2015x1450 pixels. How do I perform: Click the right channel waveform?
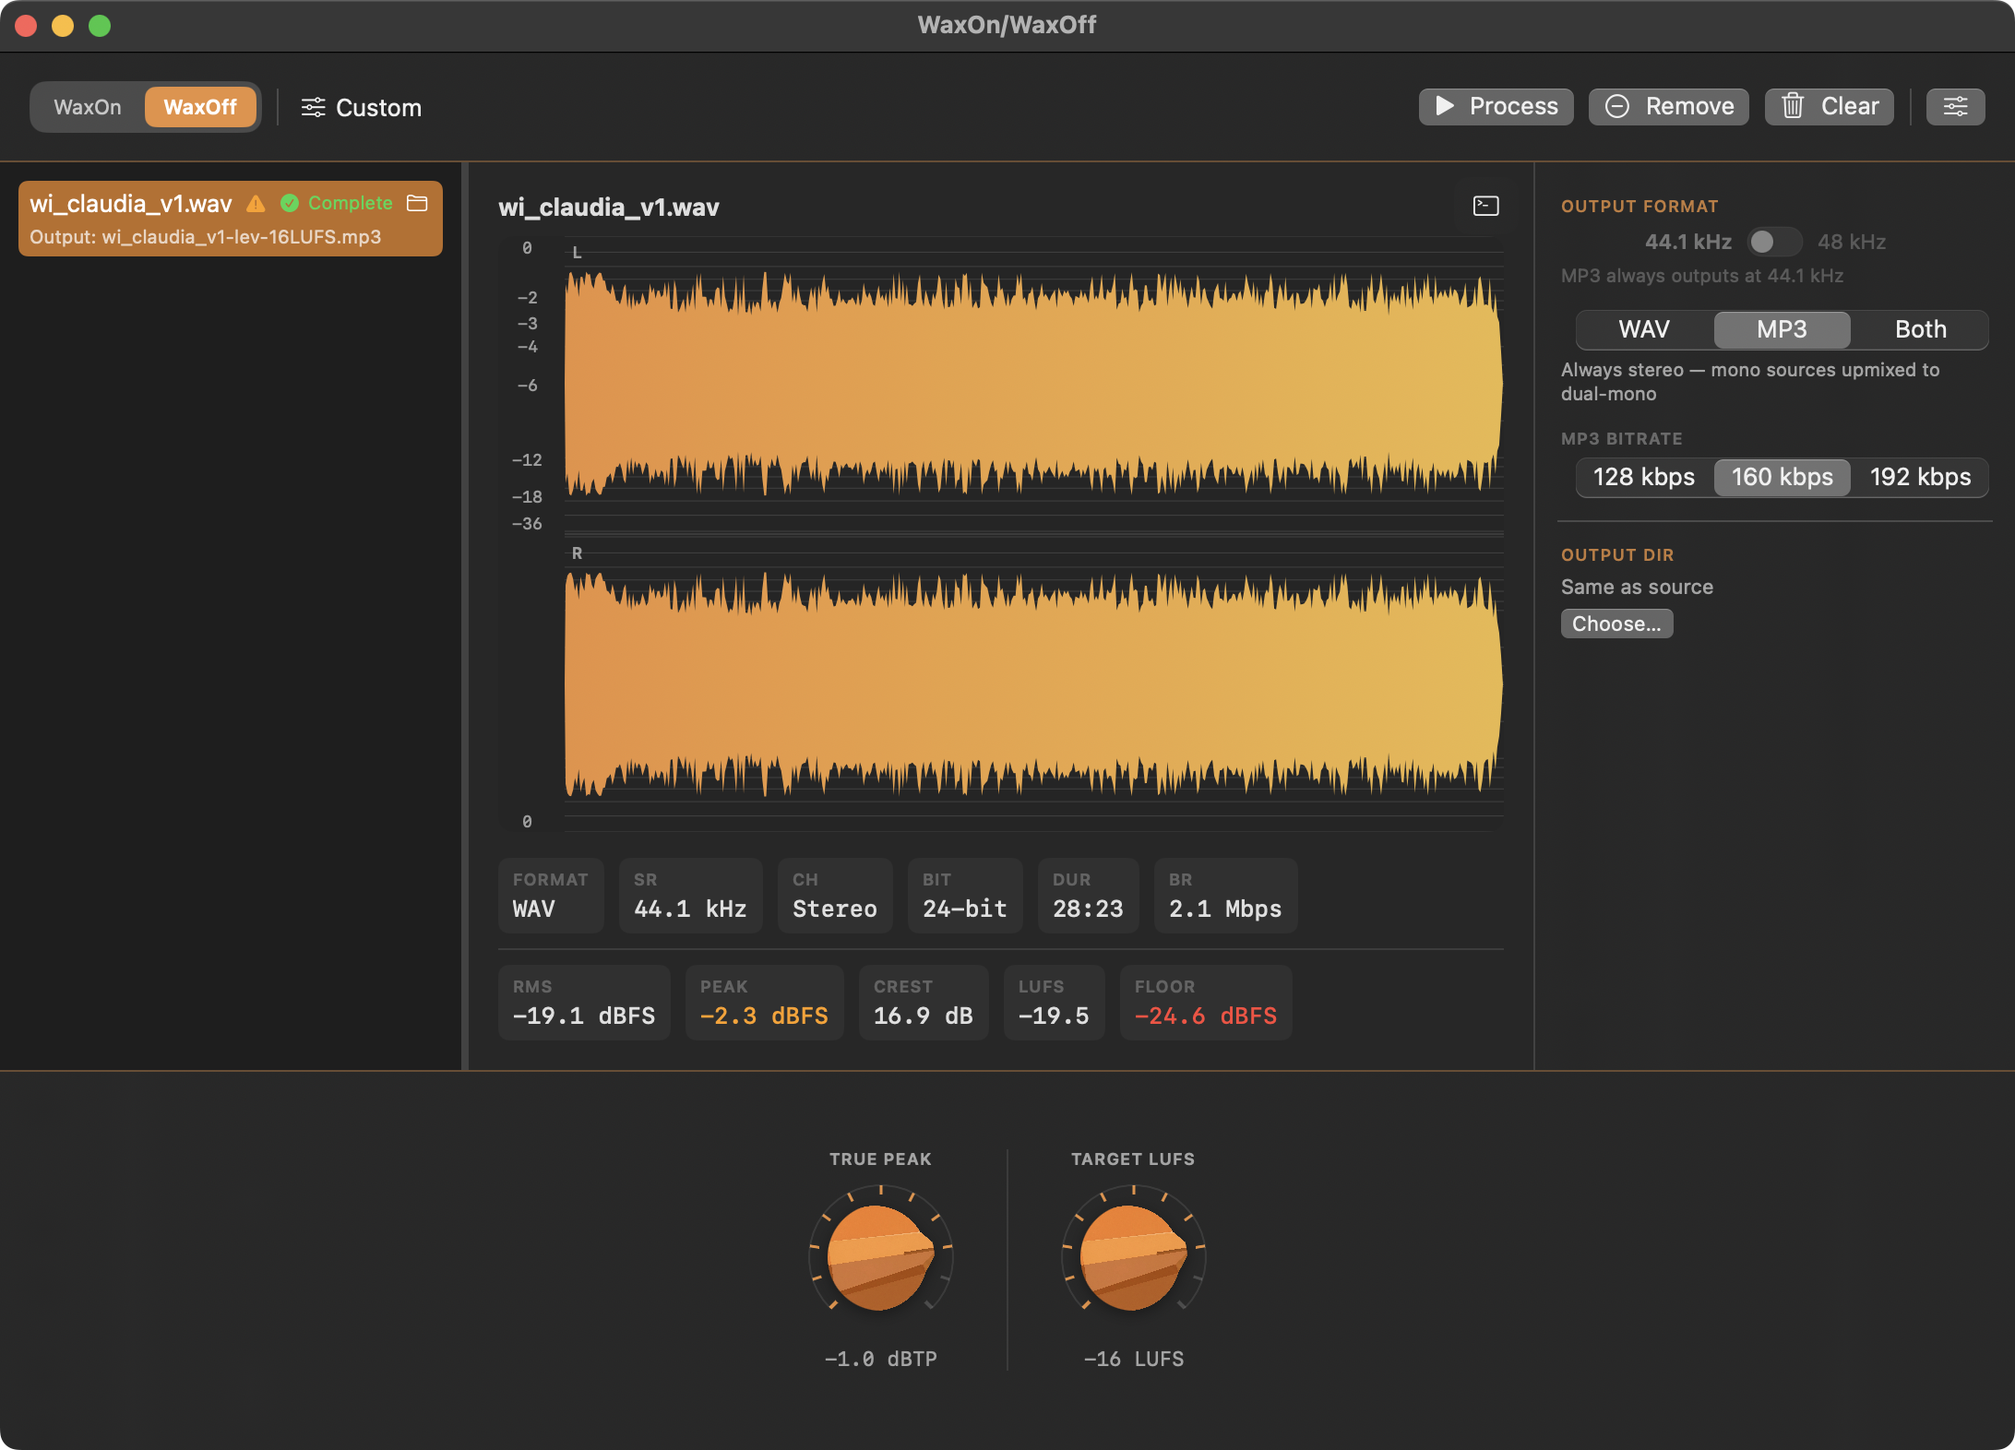pos(1033,684)
